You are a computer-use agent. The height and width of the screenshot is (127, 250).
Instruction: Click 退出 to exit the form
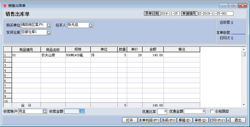238,120
